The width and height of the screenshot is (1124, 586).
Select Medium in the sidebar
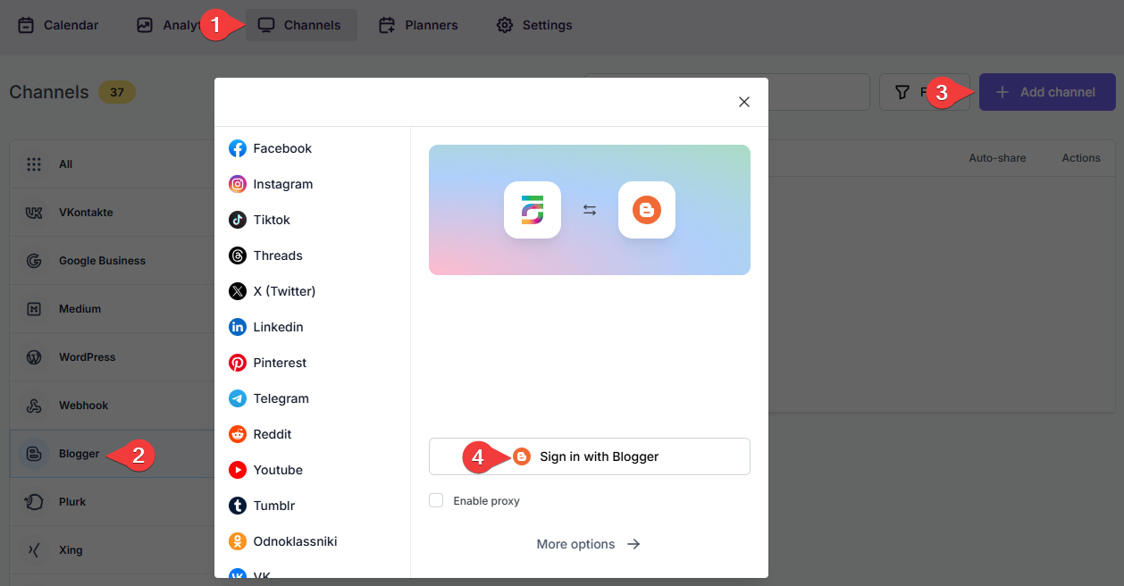[112, 309]
